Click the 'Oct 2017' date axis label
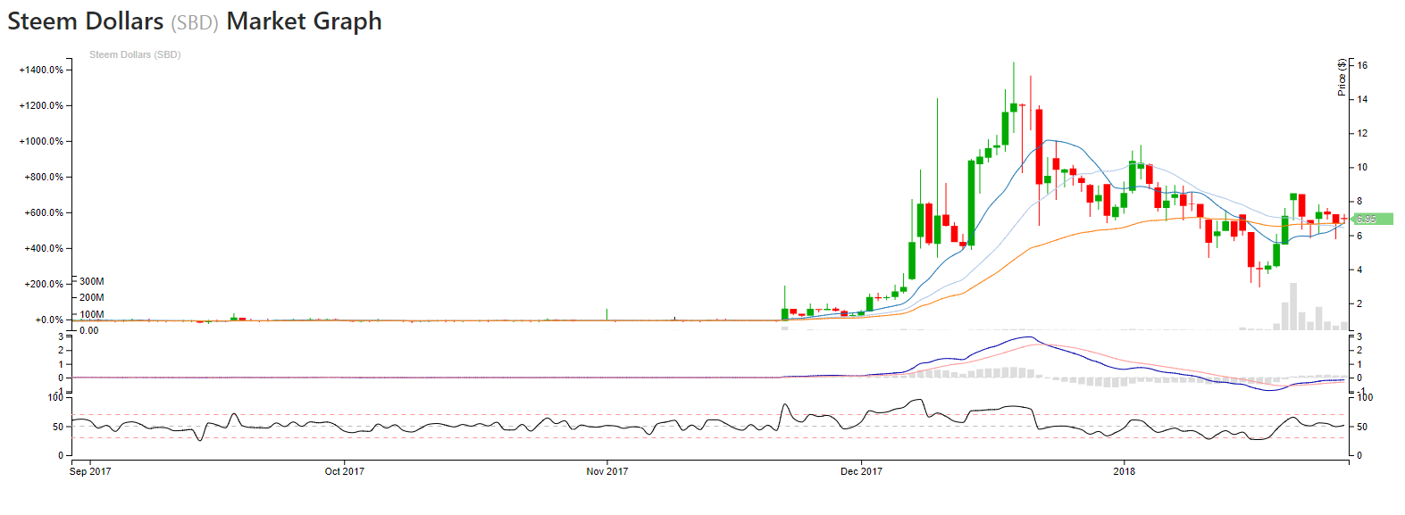 coord(345,471)
